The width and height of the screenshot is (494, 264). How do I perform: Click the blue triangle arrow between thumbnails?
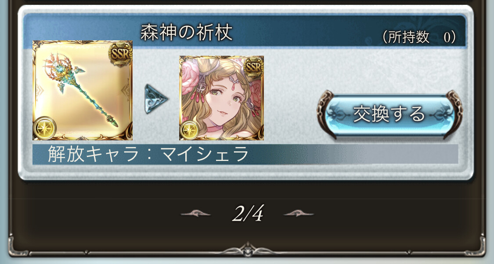155,99
